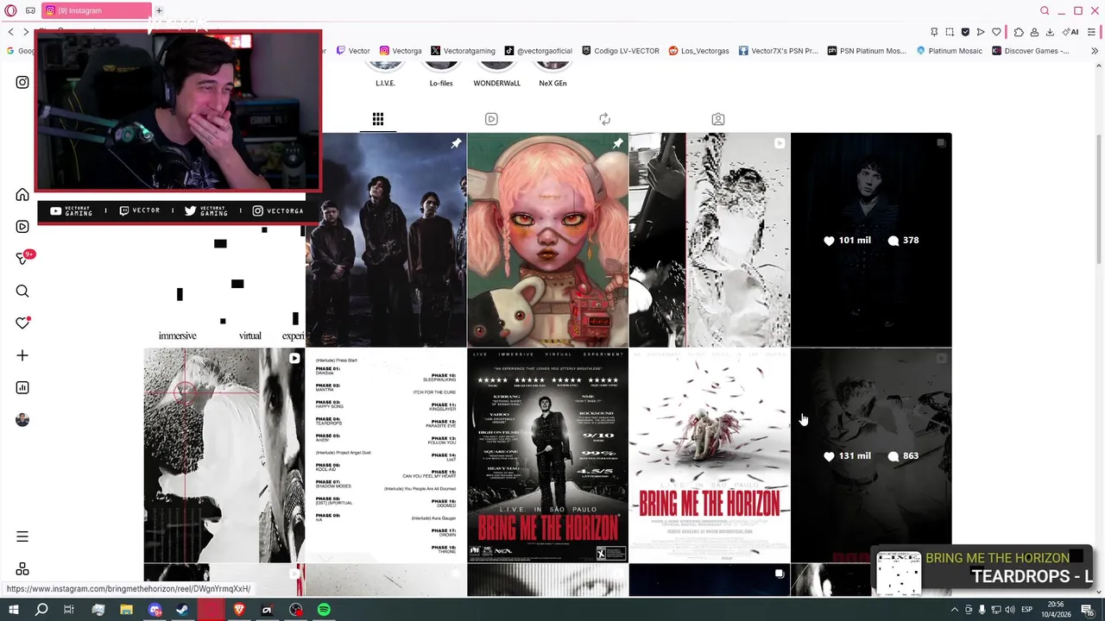Viewport: 1105px width, 621px height.
Task: Open the PSN Platinum Mosaic bookmark
Action: [x=867, y=51]
